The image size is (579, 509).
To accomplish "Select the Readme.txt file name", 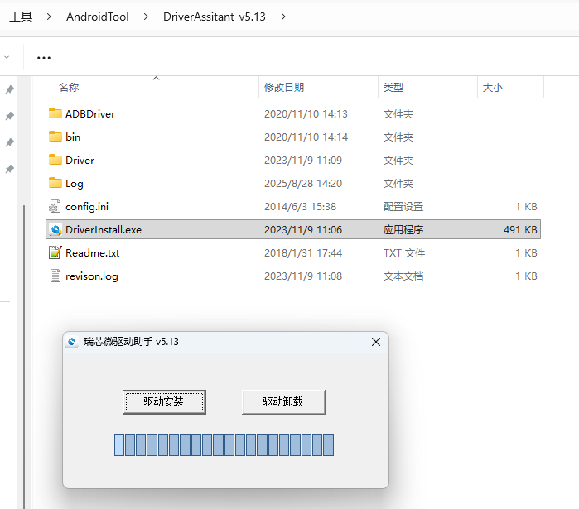I will coord(92,253).
